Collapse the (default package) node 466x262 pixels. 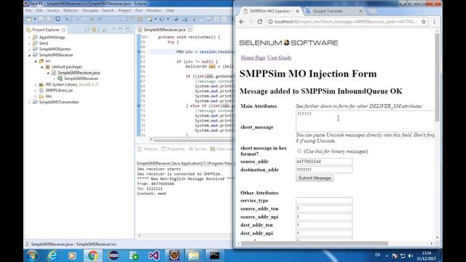click(42, 67)
